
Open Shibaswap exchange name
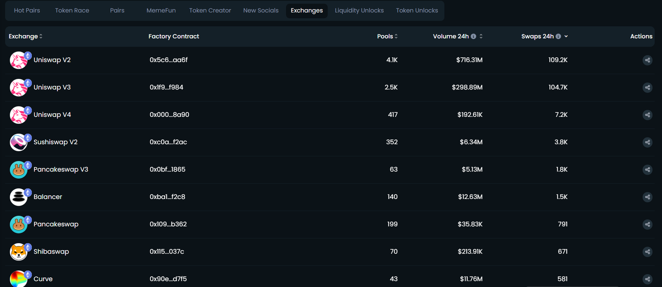[x=51, y=252]
